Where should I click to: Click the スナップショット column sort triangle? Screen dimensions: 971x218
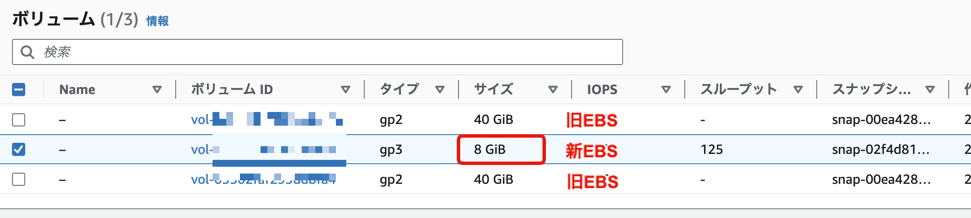(930, 89)
